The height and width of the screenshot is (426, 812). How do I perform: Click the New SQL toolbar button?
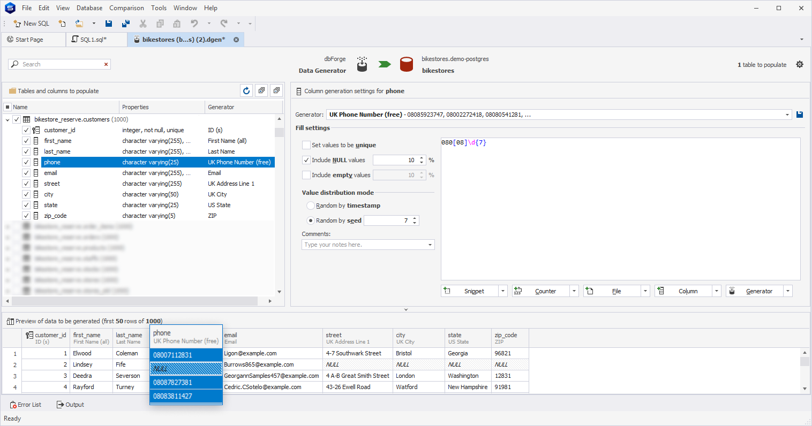[31, 24]
